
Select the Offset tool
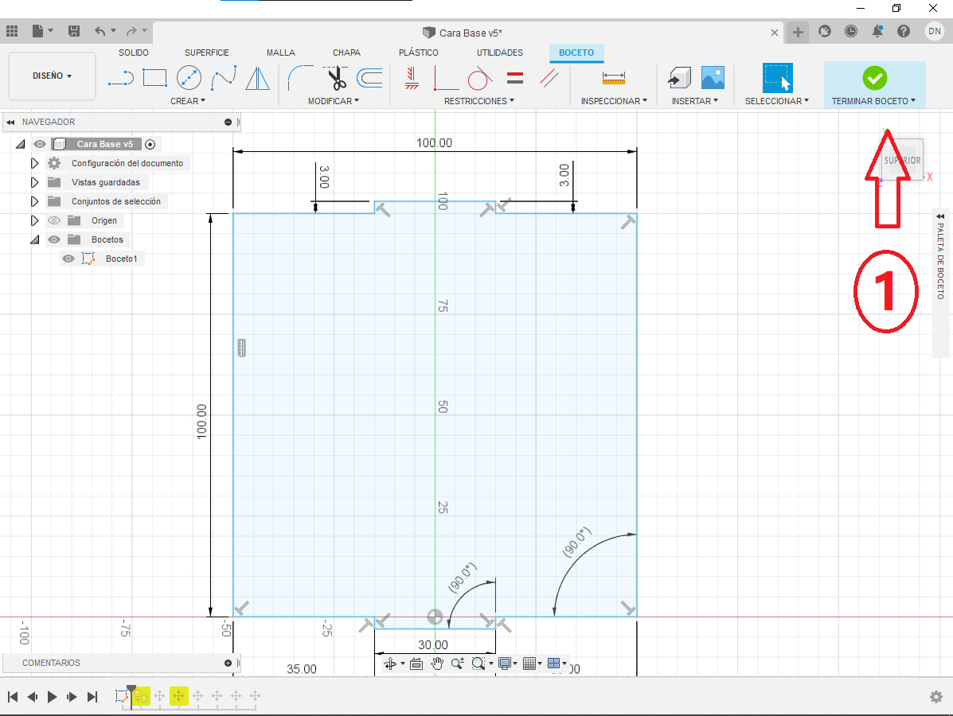[x=369, y=78]
